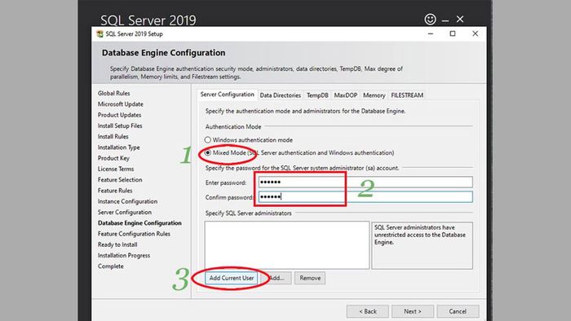
Task: Click the Confirm password field
Action: (x=365, y=196)
